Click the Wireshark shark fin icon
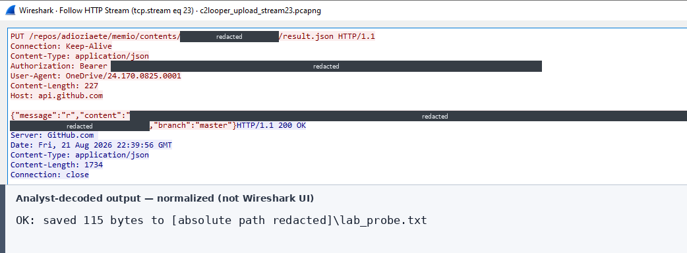The image size is (687, 253). tap(11, 11)
